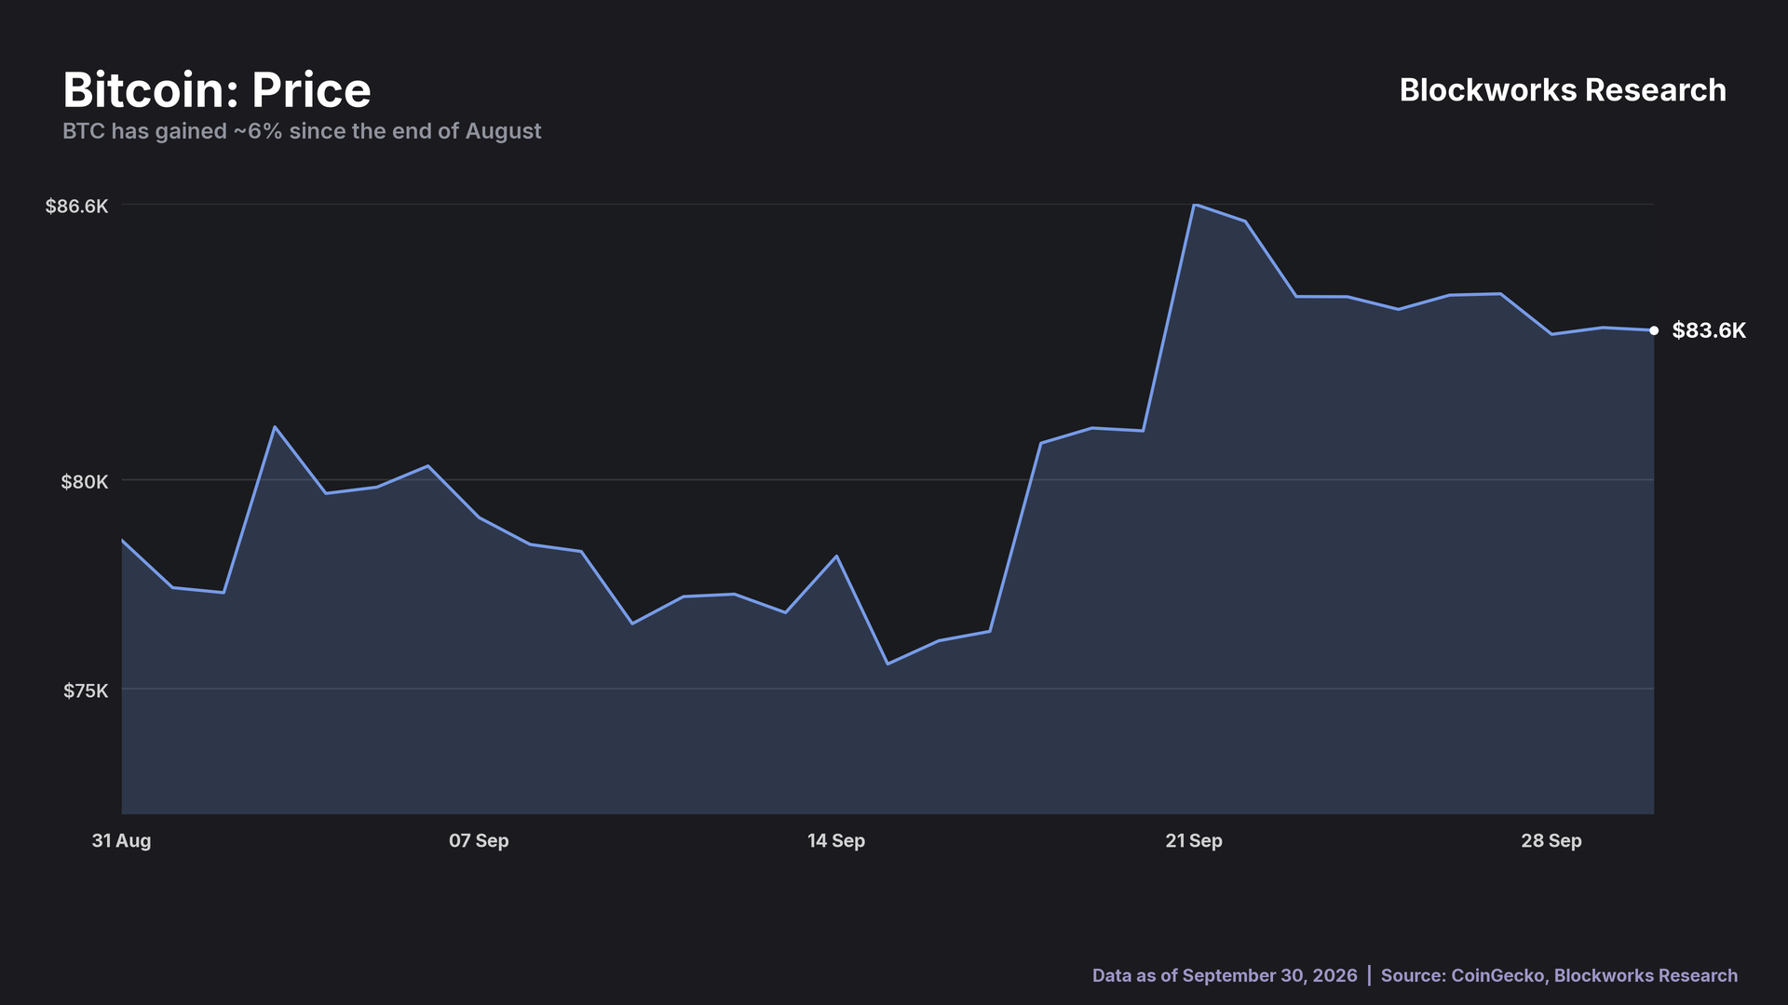The image size is (1788, 1005).
Task: Click the $80K y-axis label
Action: tap(85, 481)
